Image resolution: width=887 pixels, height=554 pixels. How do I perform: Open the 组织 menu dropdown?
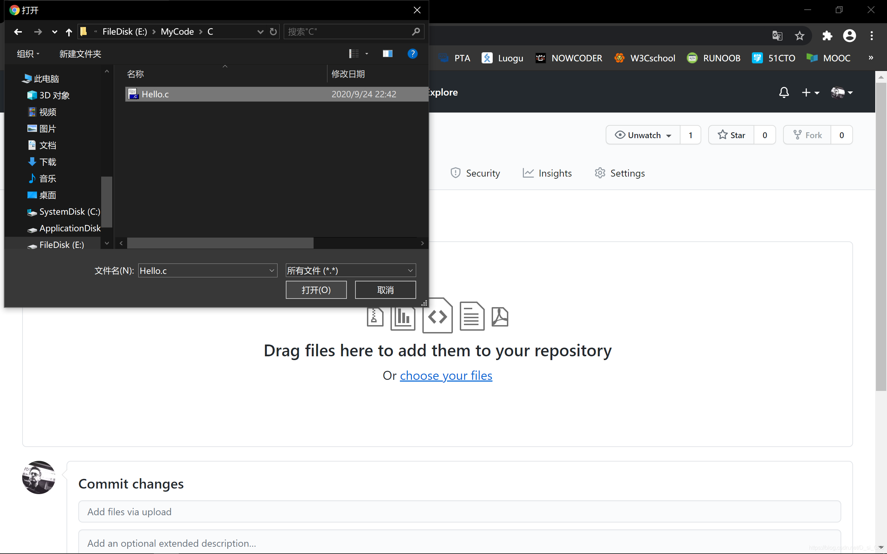coord(28,54)
